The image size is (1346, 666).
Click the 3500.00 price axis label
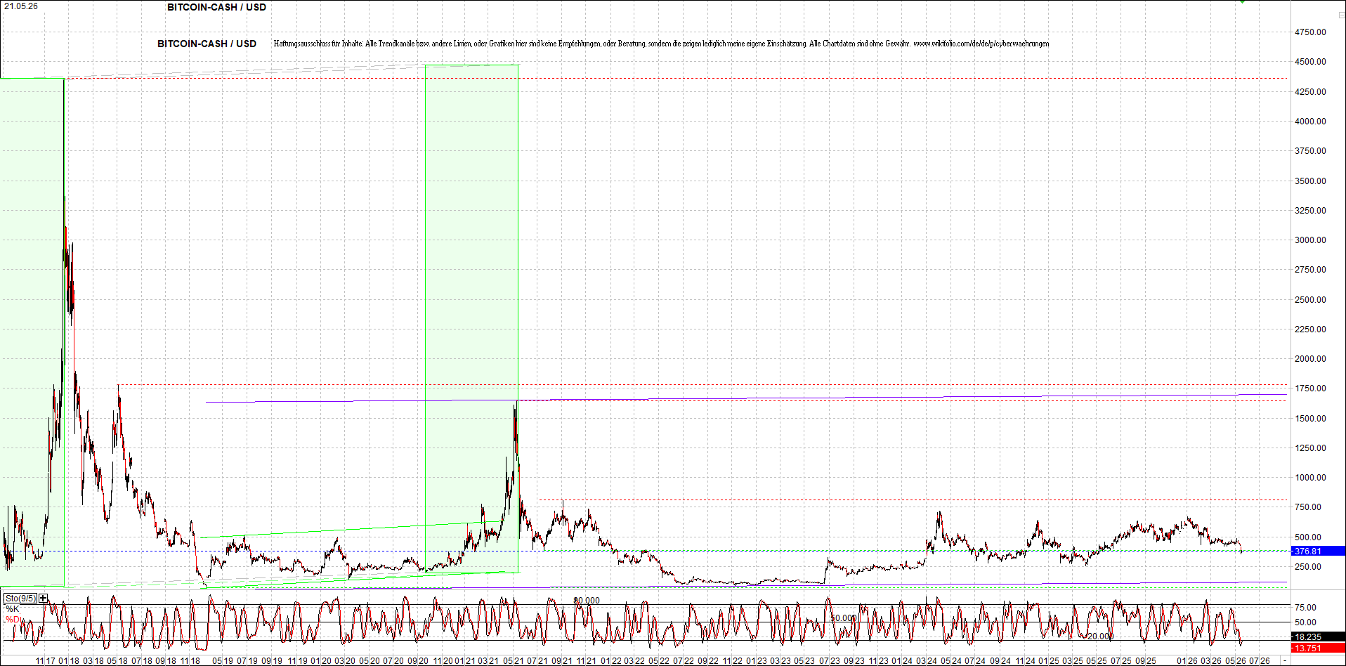1310,181
